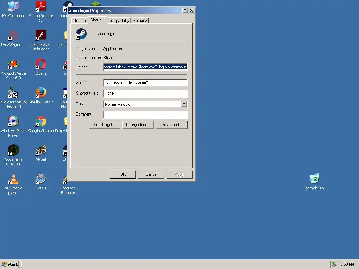
Task: Click the Steam icon in Properties dialog
Action: (x=81, y=34)
